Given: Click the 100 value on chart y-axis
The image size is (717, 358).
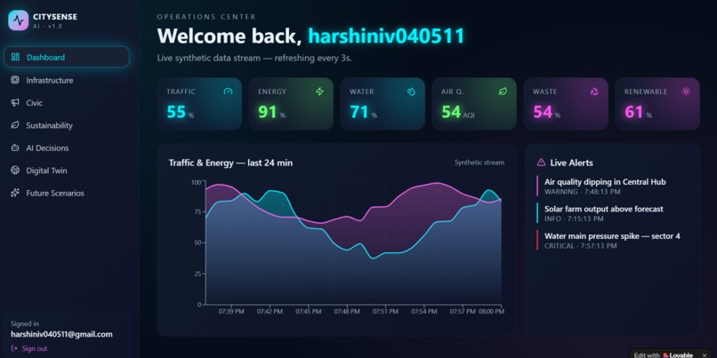Looking at the screenshot, I should coord(196,182).
